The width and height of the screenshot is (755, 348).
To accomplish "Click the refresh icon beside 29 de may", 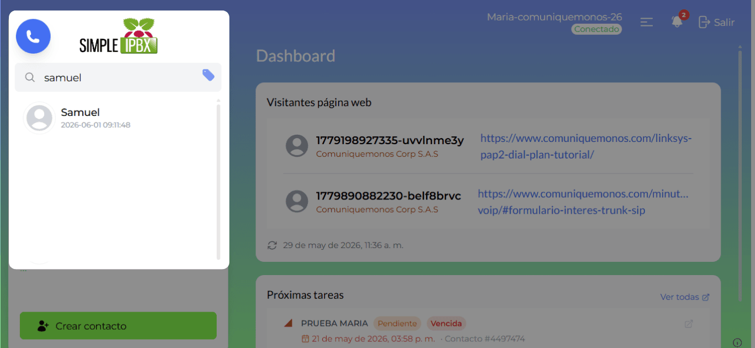I will [272, 245].
